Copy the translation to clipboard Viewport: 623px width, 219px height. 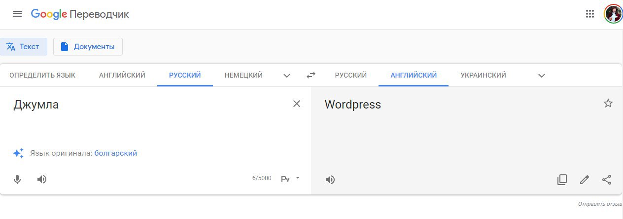click(x=562, y=180)
